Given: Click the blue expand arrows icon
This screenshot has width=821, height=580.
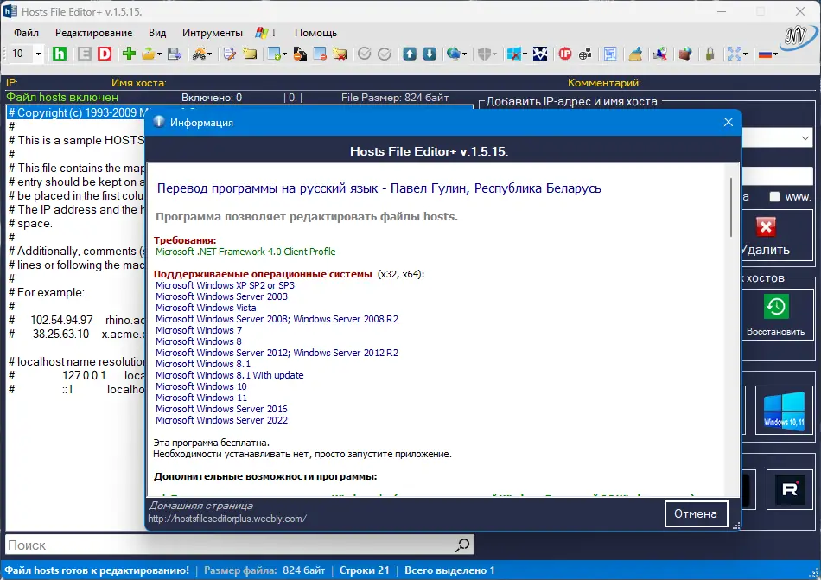Looking at the screenshot, I should [734, 54].
